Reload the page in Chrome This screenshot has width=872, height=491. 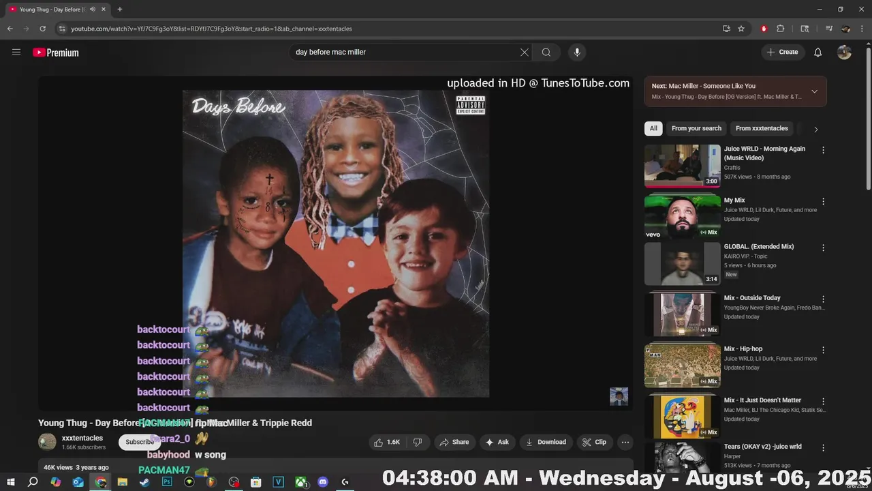pyautogui.click(x=42, y=29)
